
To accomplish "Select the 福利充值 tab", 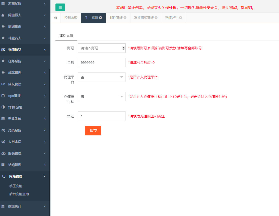I will pyautogui.click(x=66, y=36).
